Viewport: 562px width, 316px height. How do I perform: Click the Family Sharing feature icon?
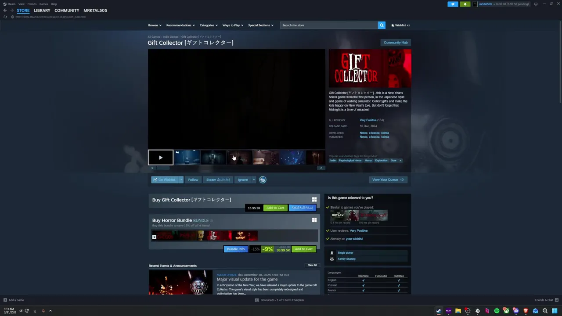tap(332, 259)
